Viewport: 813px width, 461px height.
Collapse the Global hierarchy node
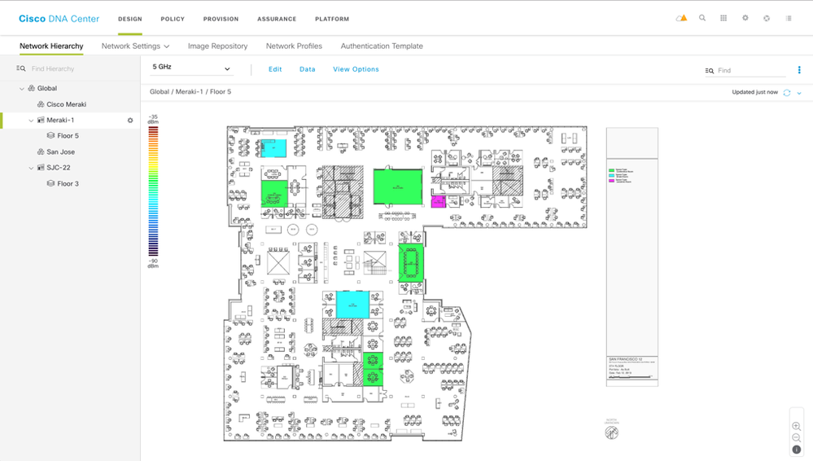[22, 89]
